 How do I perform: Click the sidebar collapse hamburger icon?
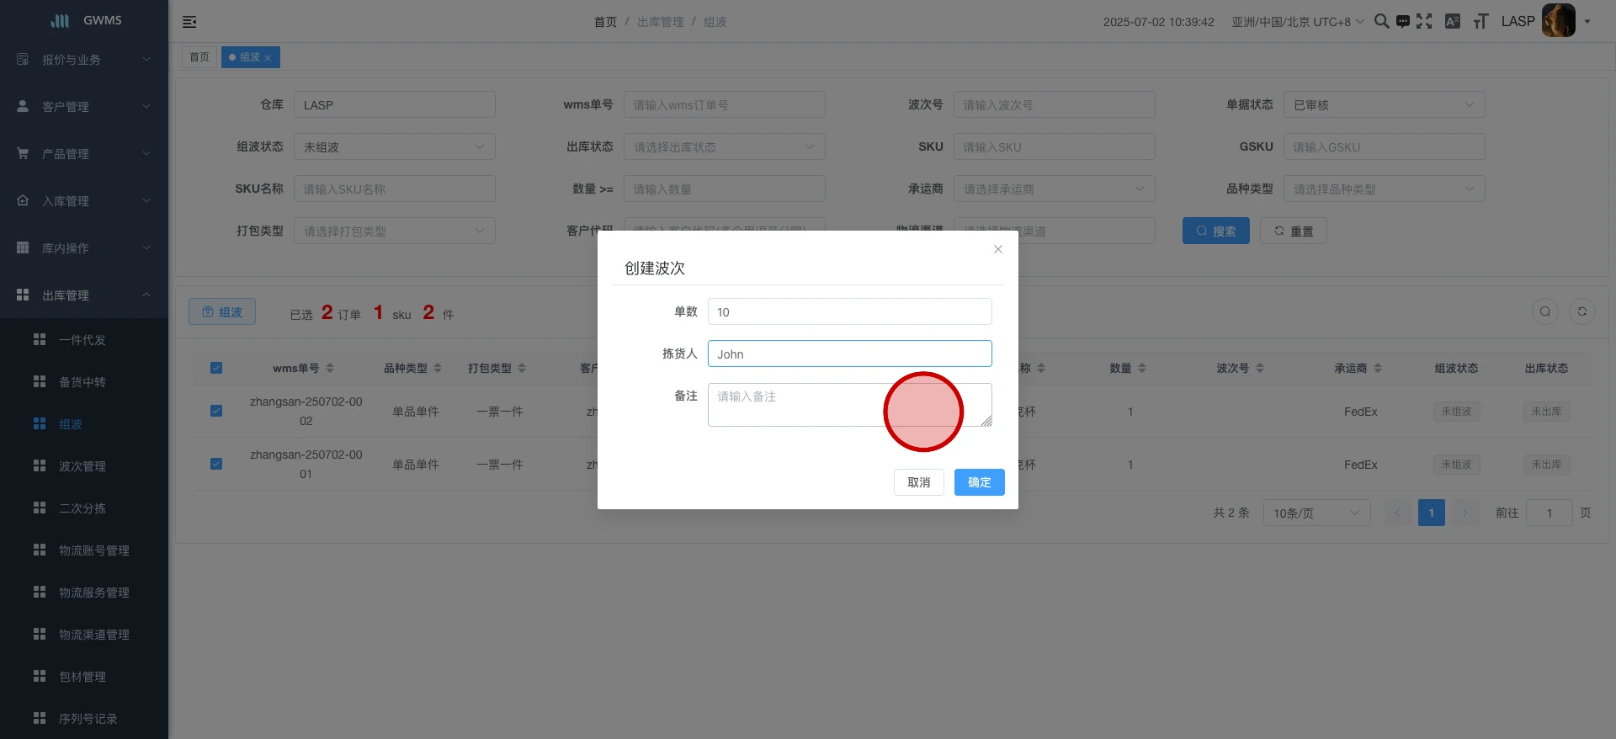[x=189, y=22]
